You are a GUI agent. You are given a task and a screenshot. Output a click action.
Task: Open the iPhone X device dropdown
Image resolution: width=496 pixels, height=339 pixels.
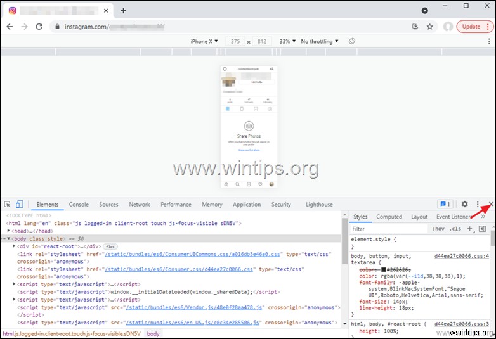click(x=204, y=41)
